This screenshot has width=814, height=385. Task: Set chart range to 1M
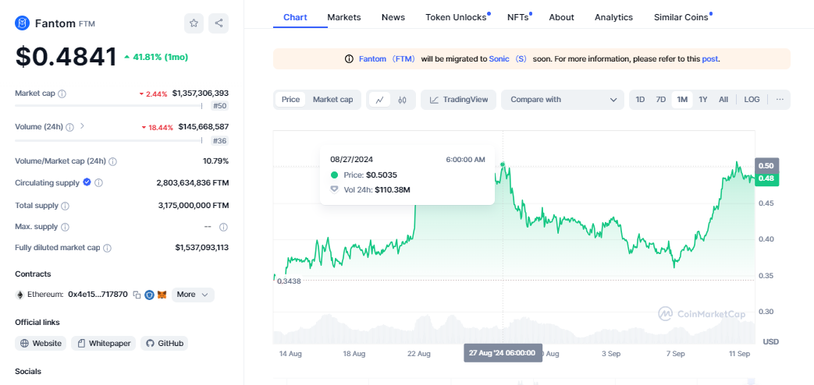pyautogui.click(x=682, y=100)
